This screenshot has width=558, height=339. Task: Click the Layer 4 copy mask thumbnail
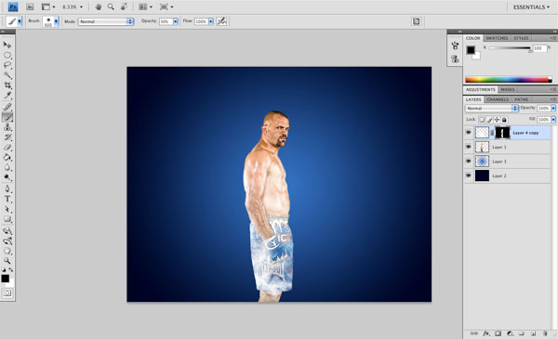tap(502, 133)
